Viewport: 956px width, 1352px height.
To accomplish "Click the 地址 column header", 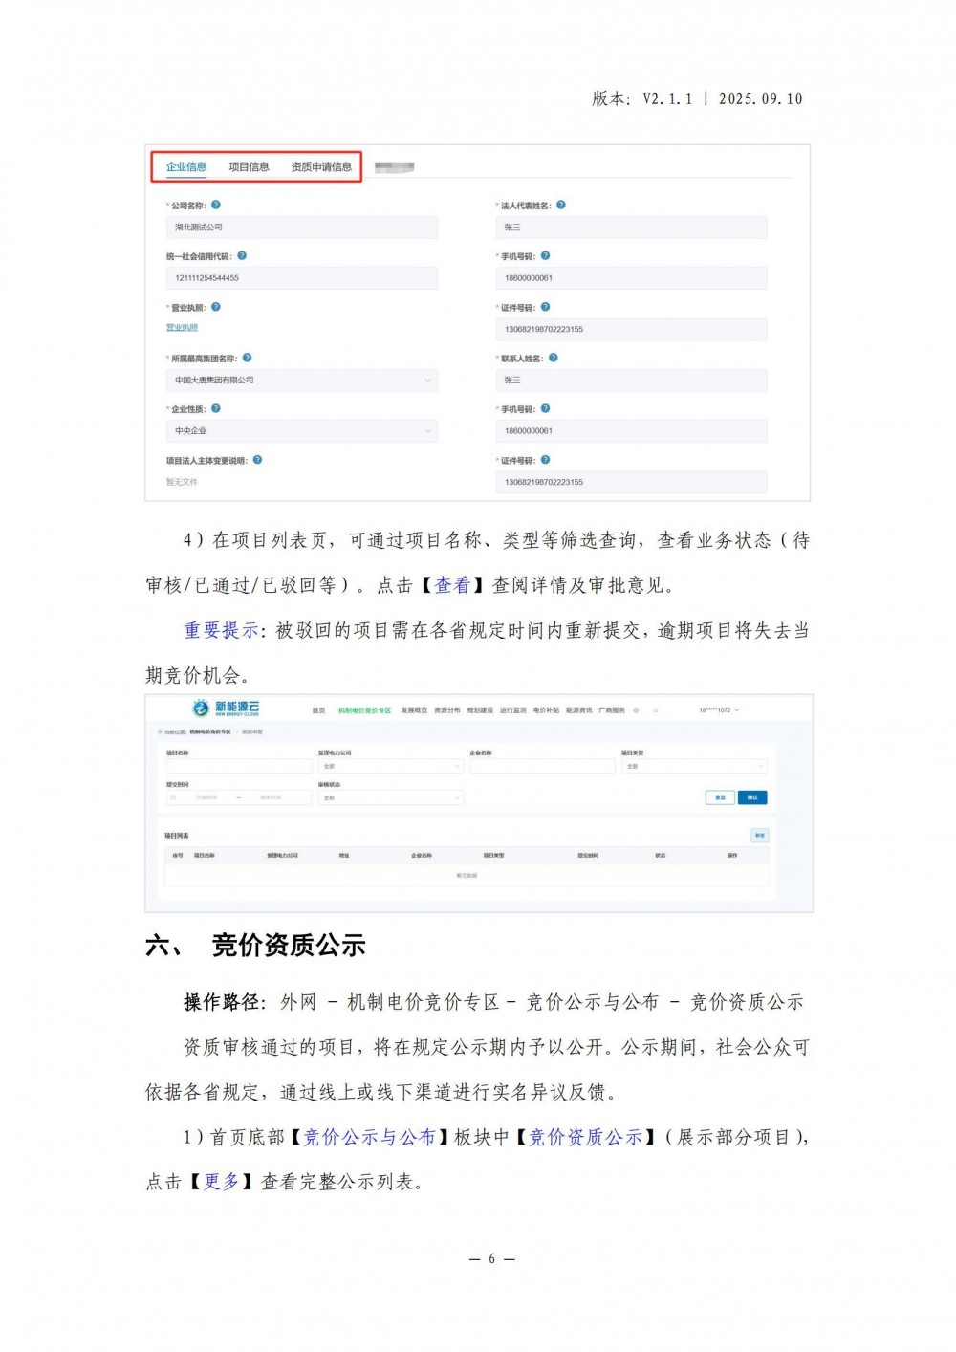I will click(344, 856).
